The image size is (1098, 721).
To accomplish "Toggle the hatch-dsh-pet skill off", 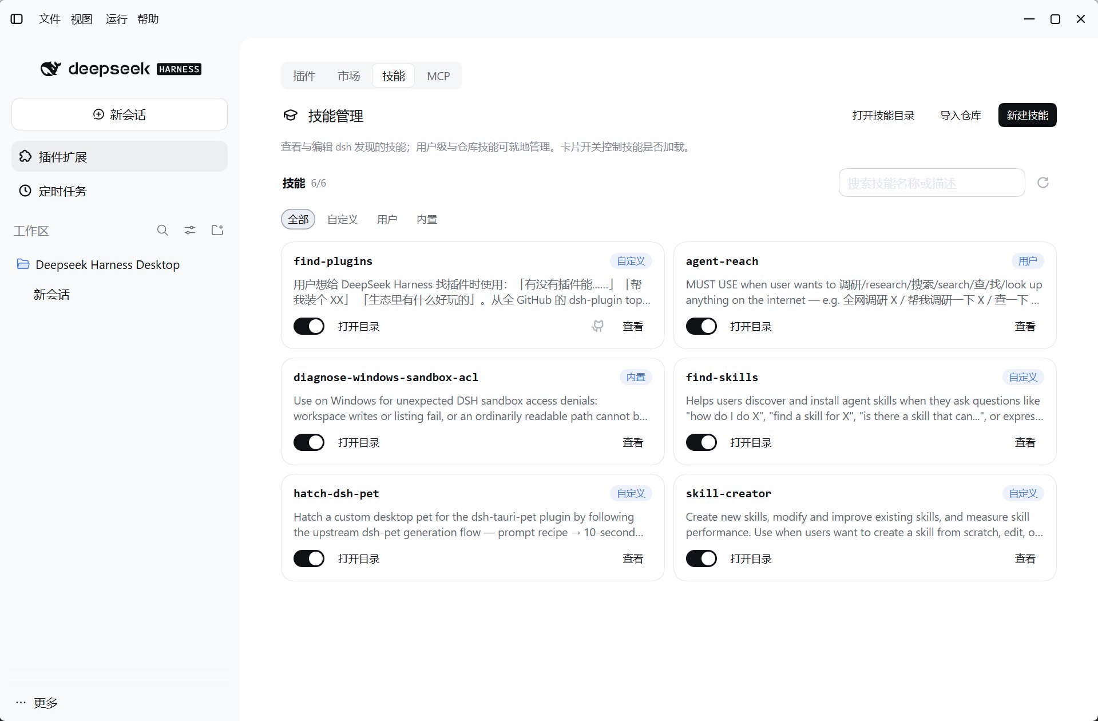I will [309, 558].
